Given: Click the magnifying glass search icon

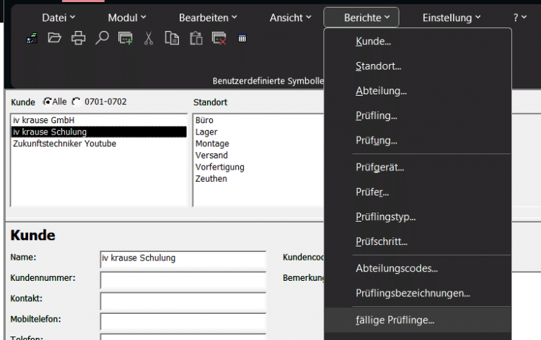Looking at the screenshot, I should click(x=101, y=38).
